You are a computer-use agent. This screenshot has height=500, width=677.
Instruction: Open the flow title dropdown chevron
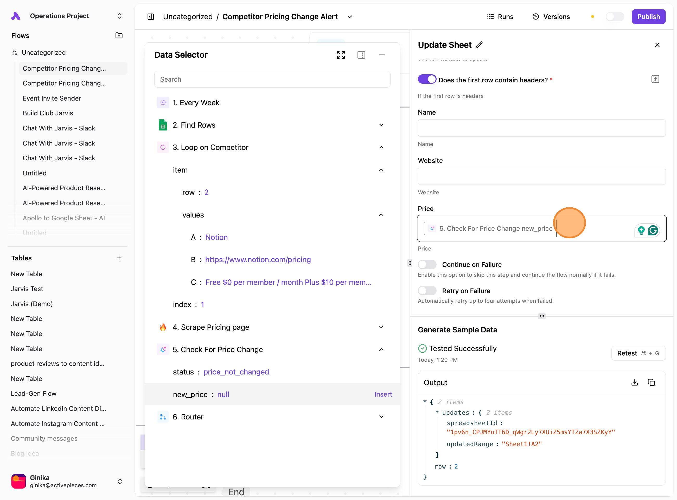pyautogui.click(x=350, y=17)
